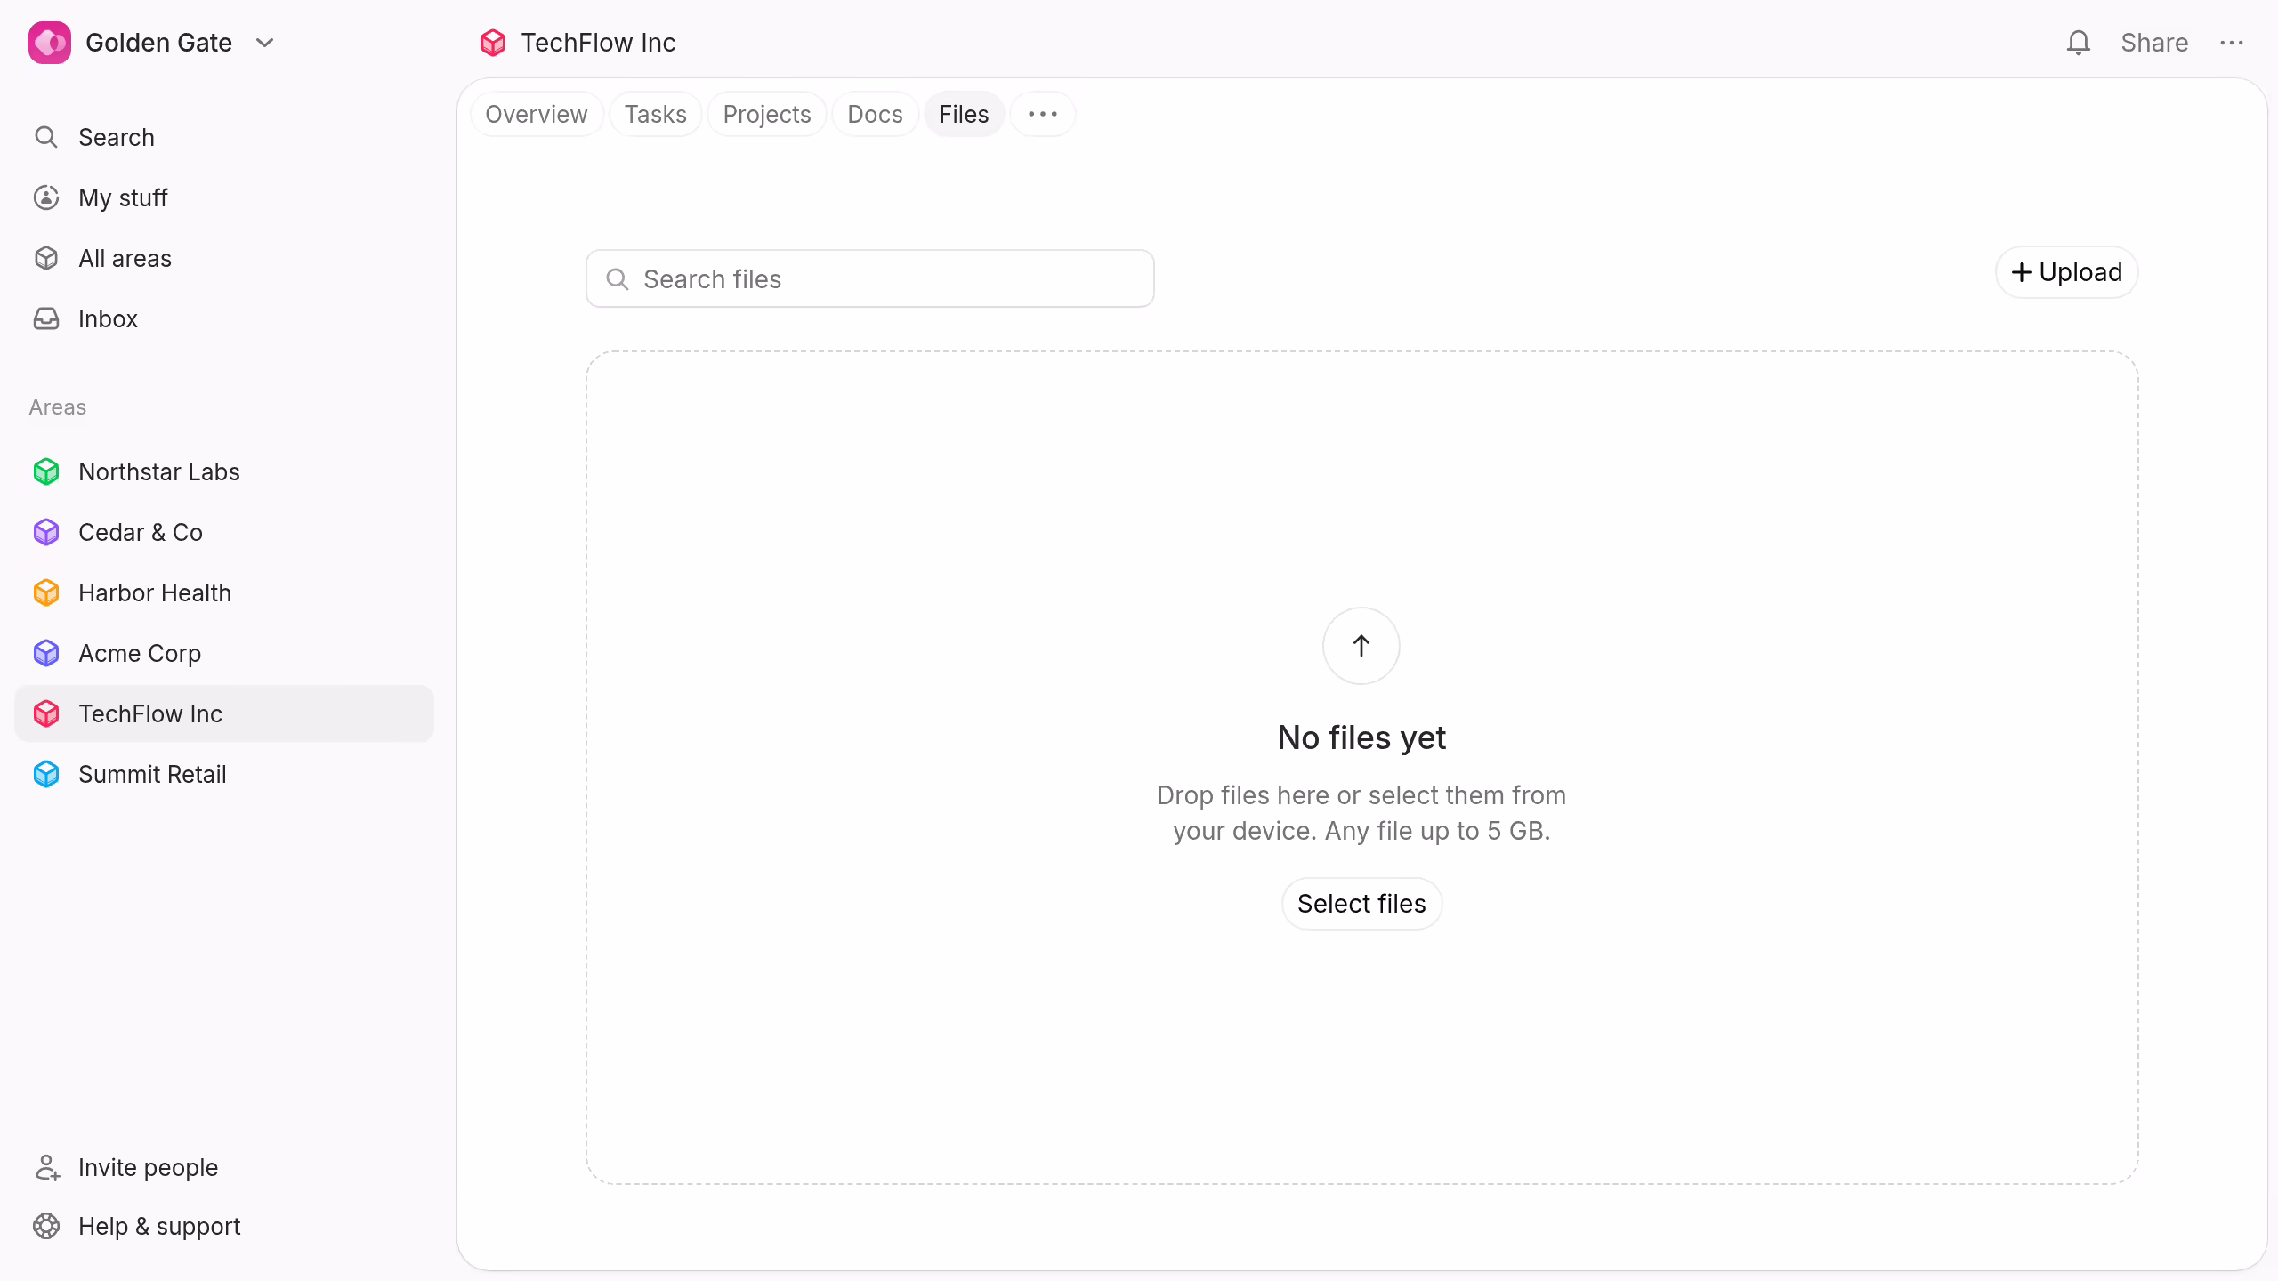Screen dimensions: 2278x1281
Task: Select the purple Cedar & Co cube icon
Action: point(46,532)
